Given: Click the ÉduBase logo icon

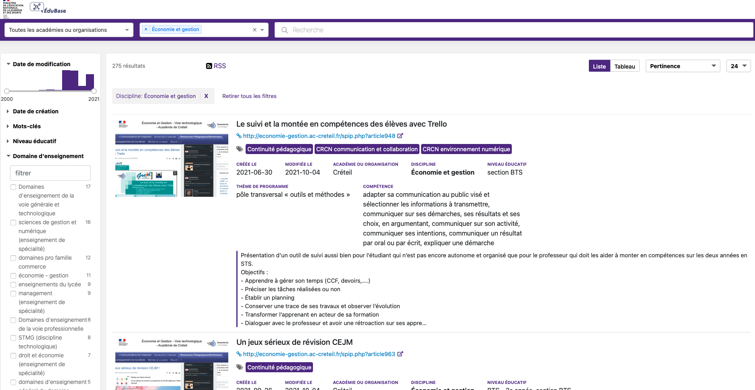Looking at the screenshot, I should 37,7.
